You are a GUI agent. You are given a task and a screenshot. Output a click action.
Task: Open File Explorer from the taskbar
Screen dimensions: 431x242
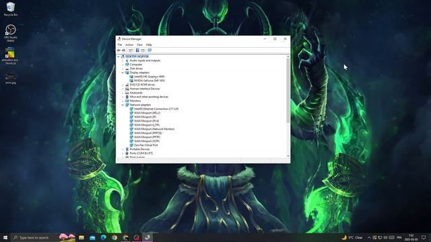coord(81,237)
